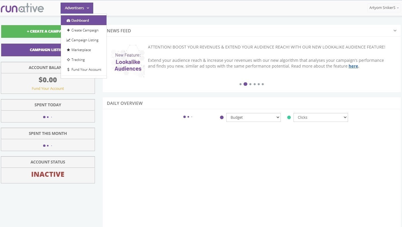This screenshot has height=227, width=402.
Task: Click the green Create a Campaign button
Action: [x=31, y=31]
